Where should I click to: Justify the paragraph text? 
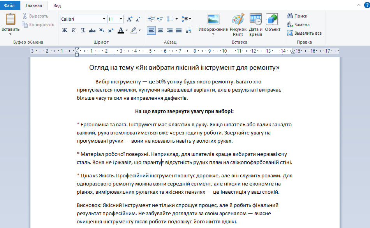coord(179,30)
